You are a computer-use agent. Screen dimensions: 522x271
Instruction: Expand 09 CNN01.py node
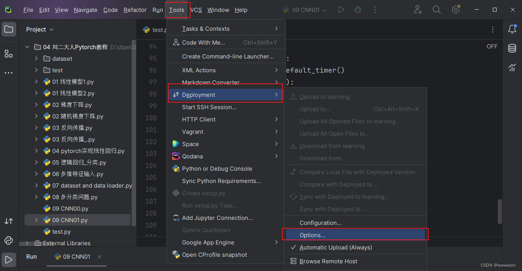36,220
